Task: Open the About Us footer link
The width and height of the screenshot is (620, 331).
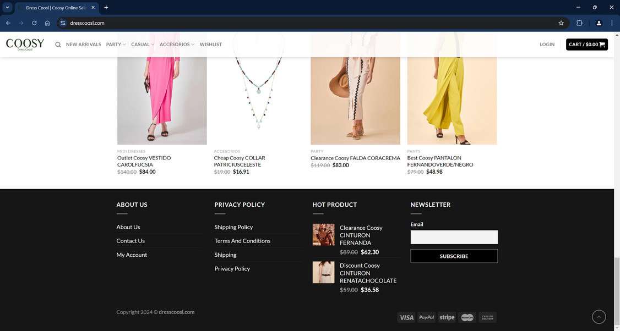Action: point(128,227)
